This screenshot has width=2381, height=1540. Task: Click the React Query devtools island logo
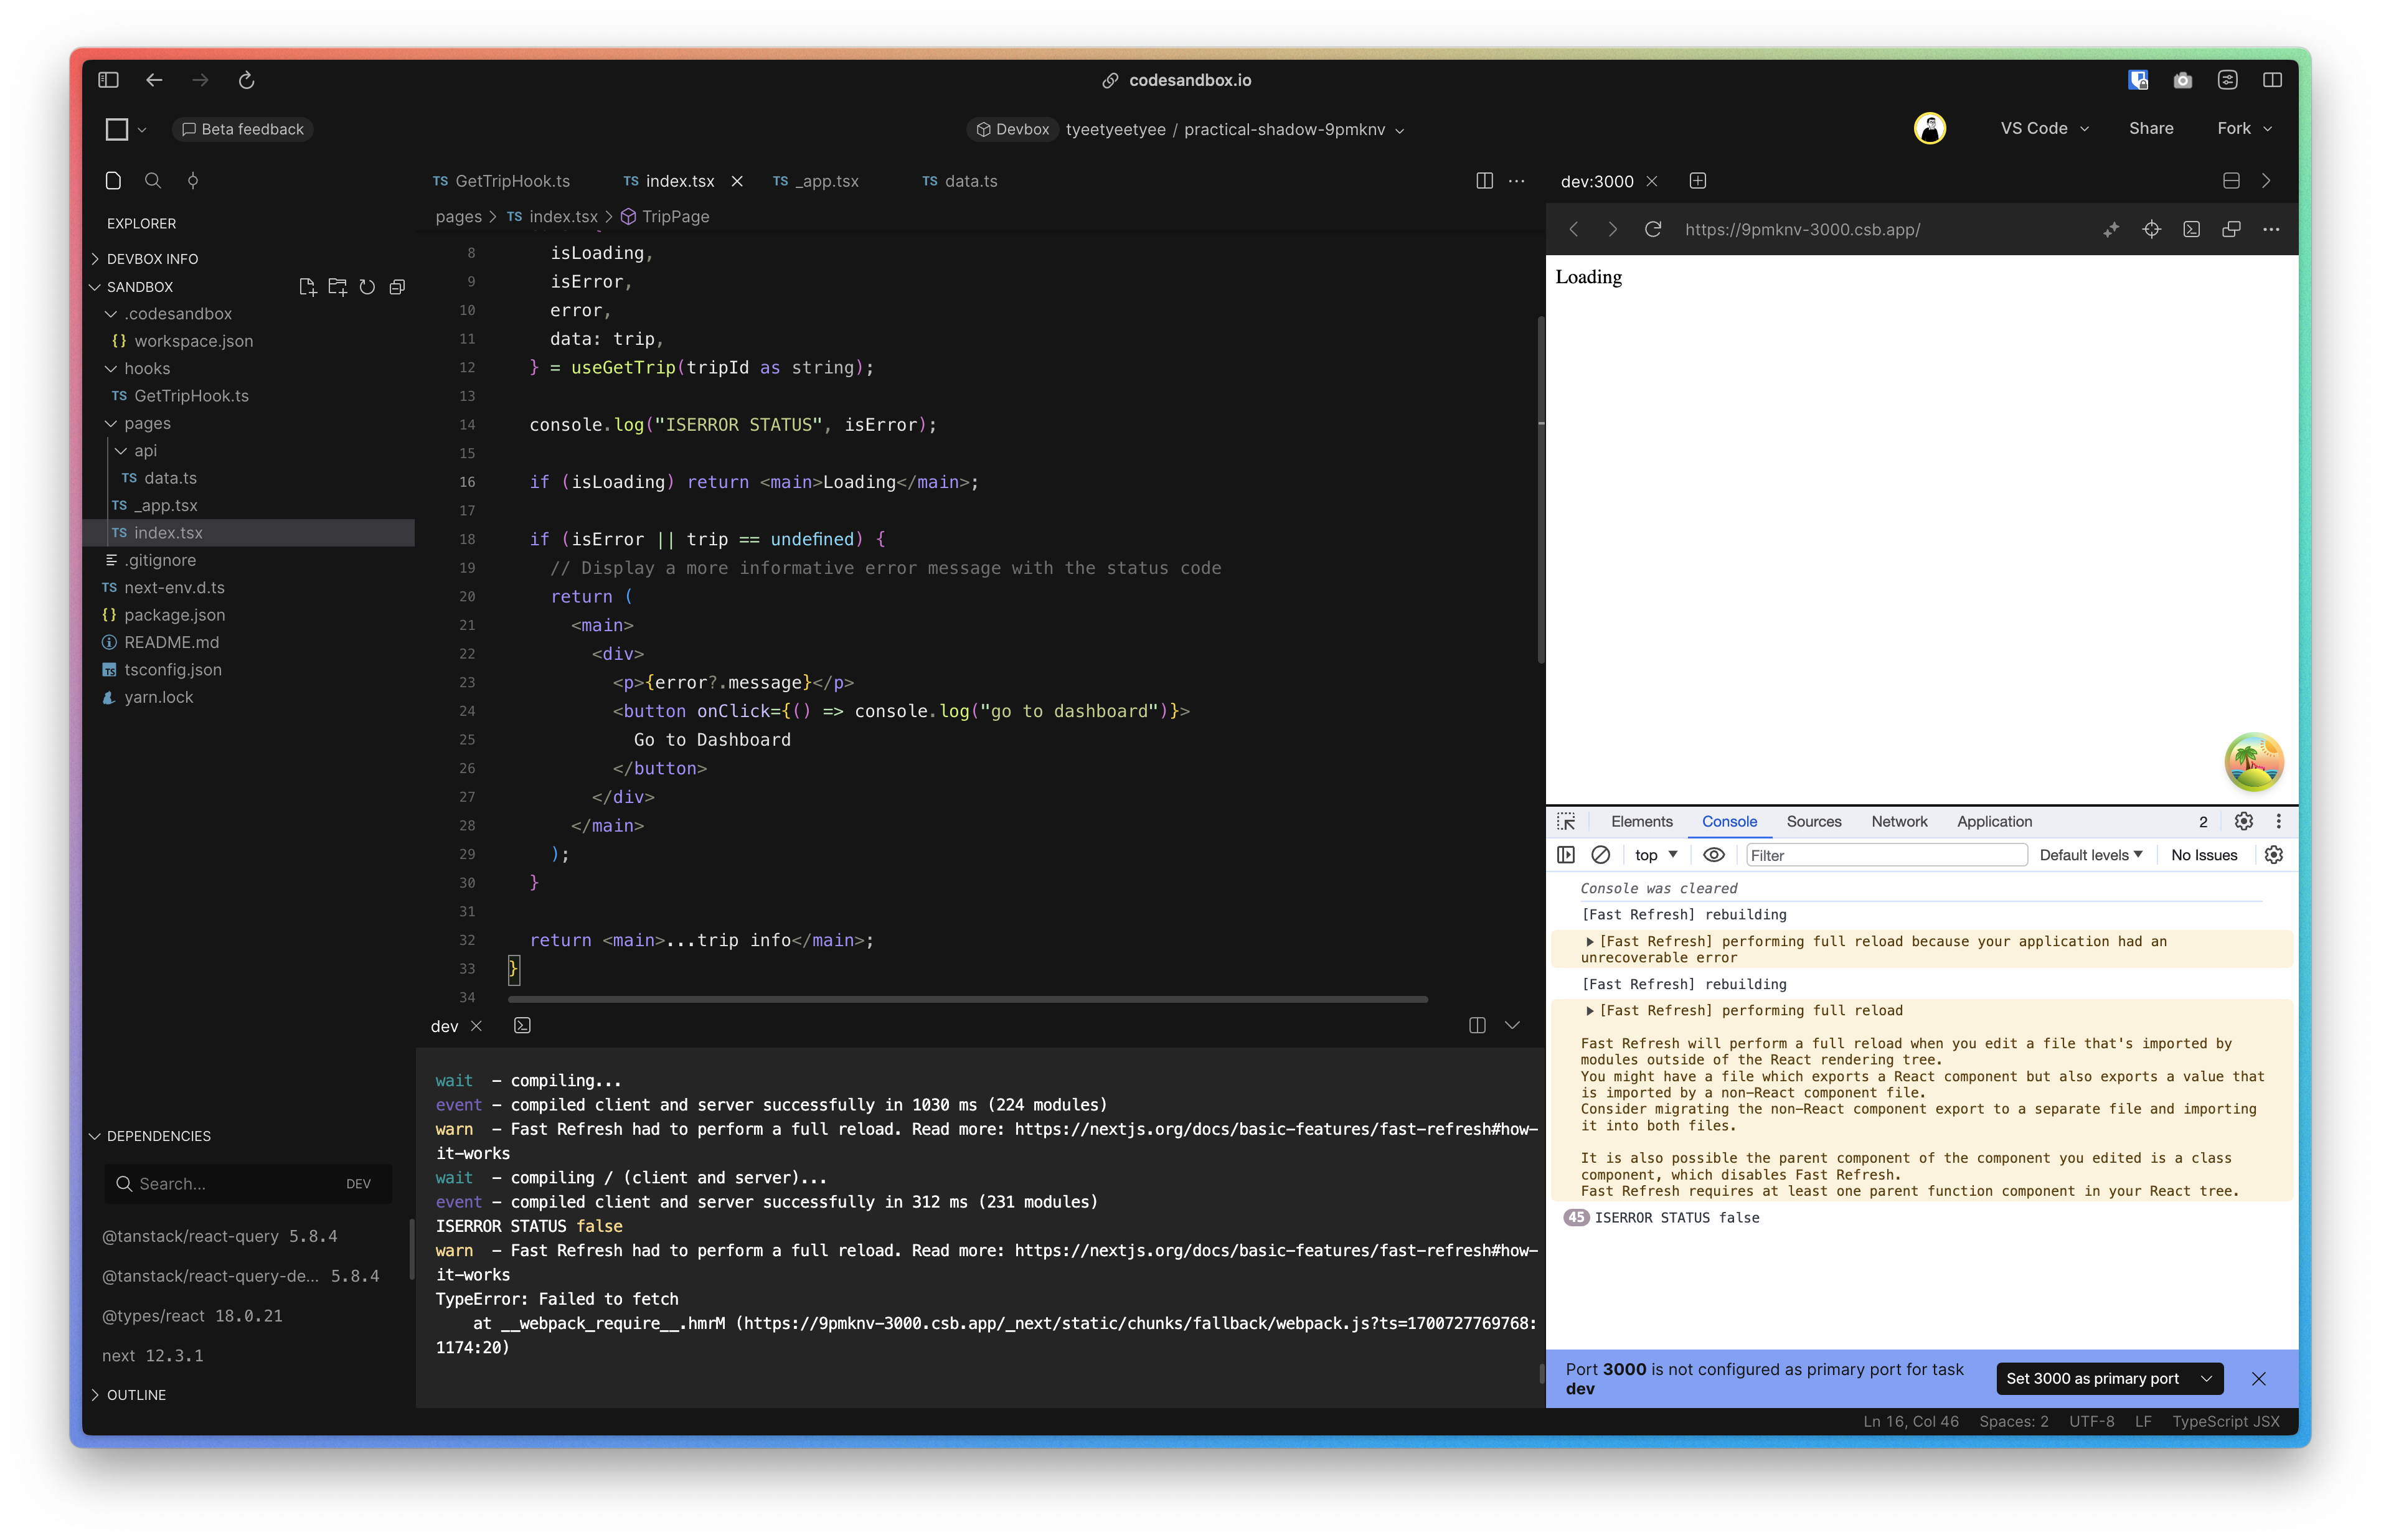pyautogui.click(x=2254, y=762)
